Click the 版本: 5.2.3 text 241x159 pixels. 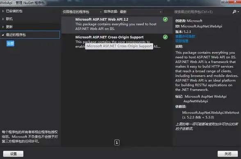click(x=183, y=32)
